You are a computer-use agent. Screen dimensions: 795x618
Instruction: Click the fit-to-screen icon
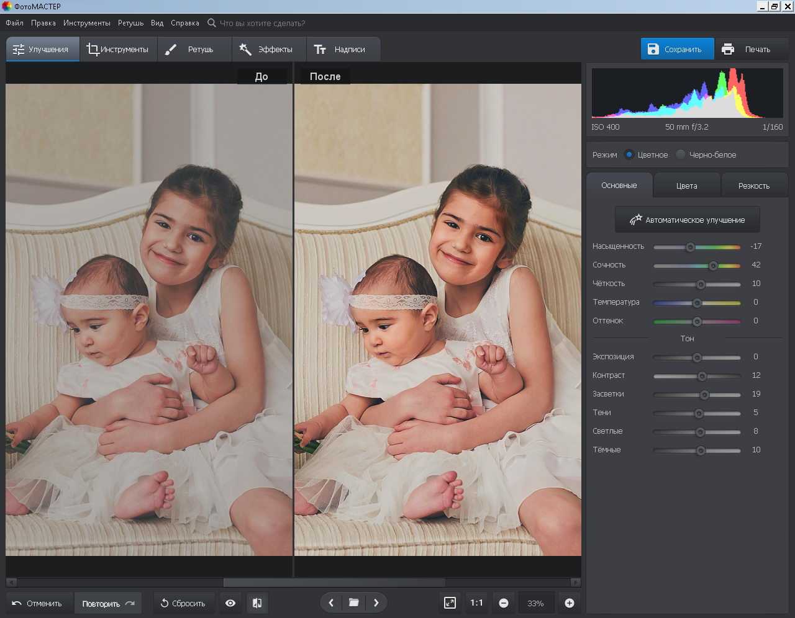(x=450, y=602)
